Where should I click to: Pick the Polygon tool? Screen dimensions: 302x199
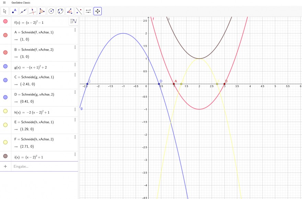pos(42,11)
